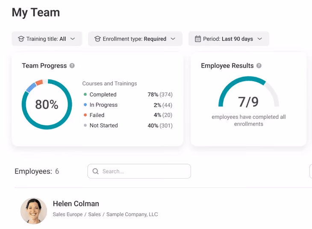Viewport: 312px width, 229px height.
Task: Click 'employees have completed all enrollments' caption
Action: point(248,120)
